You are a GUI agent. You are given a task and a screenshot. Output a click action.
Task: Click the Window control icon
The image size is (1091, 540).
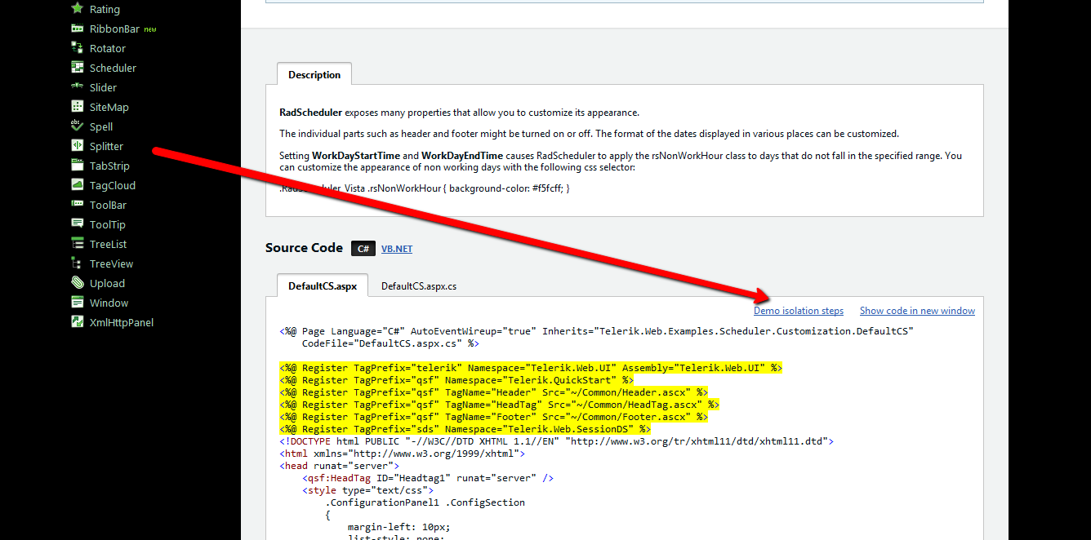(x=78, y=303)
